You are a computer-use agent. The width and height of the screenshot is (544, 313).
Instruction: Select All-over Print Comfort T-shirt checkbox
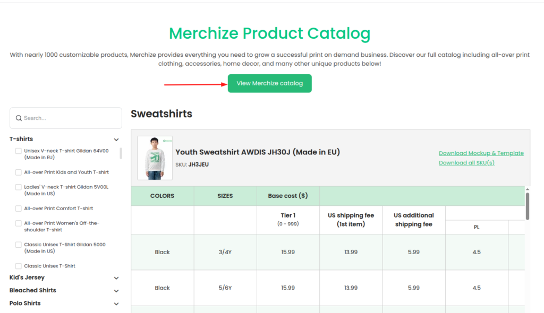click(x=19, y=208)
